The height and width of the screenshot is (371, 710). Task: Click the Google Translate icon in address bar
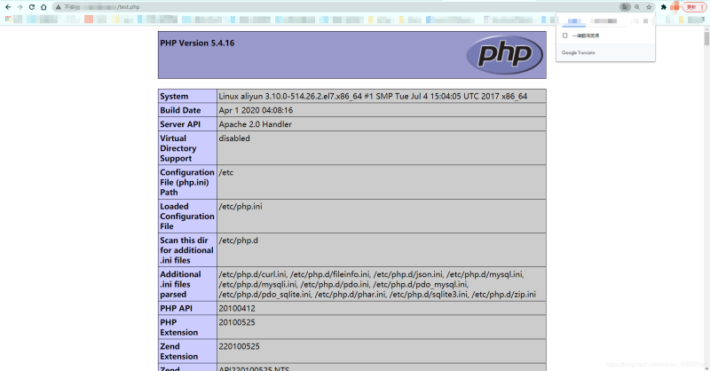click(x=625, y=6)
